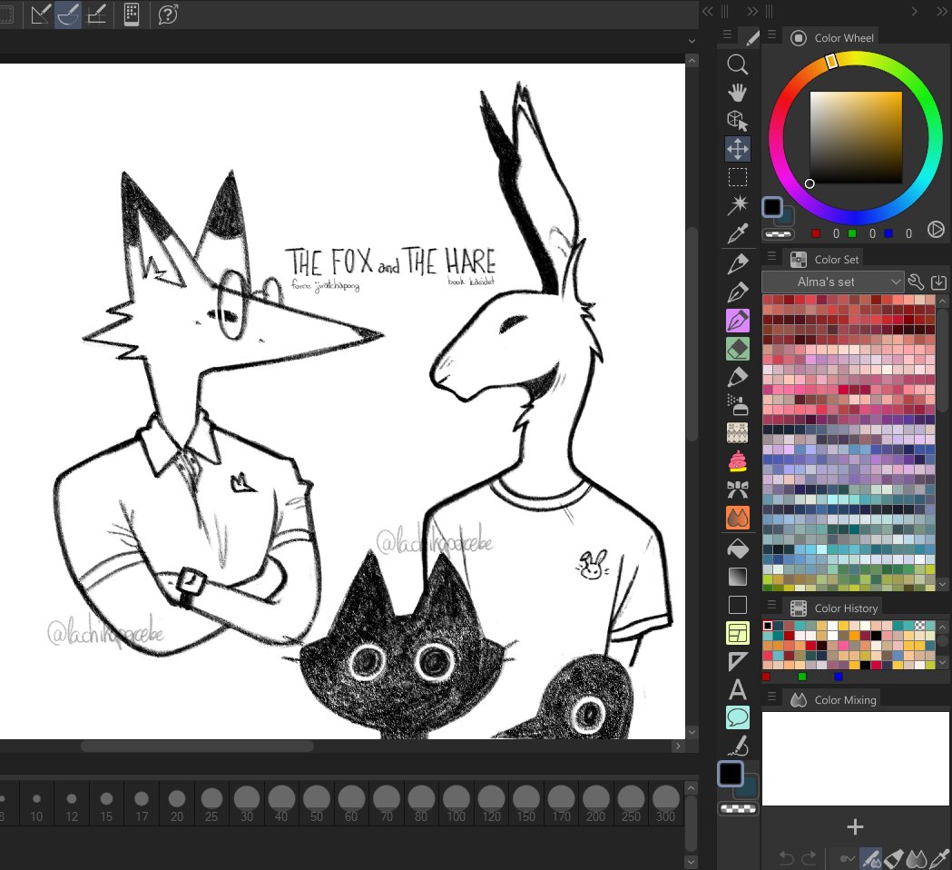Screen dimensions: 952x870
Task: Click the smartphone connect icon in toolbar
Action: (x=132, y=15)
